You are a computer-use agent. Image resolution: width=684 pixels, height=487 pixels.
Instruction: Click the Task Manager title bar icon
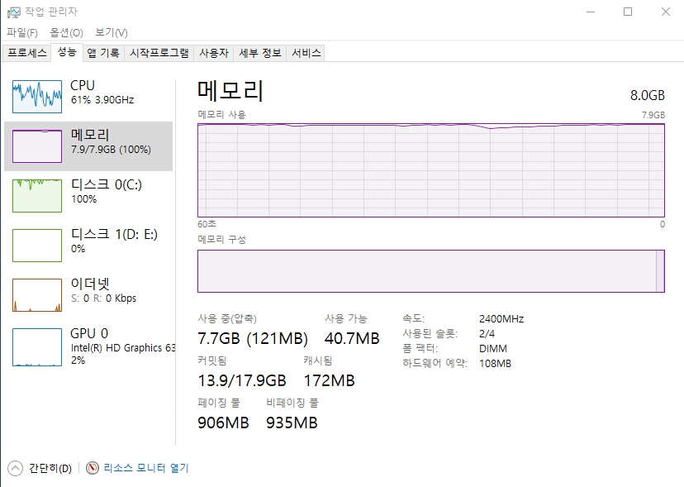click(14, 12)
